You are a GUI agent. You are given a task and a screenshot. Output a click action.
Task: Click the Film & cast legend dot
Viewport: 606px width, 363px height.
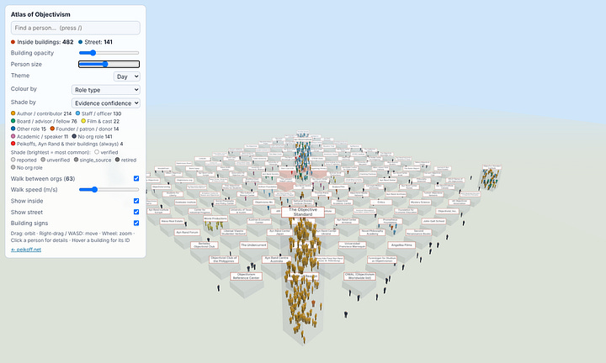click(x=83, y=121)
